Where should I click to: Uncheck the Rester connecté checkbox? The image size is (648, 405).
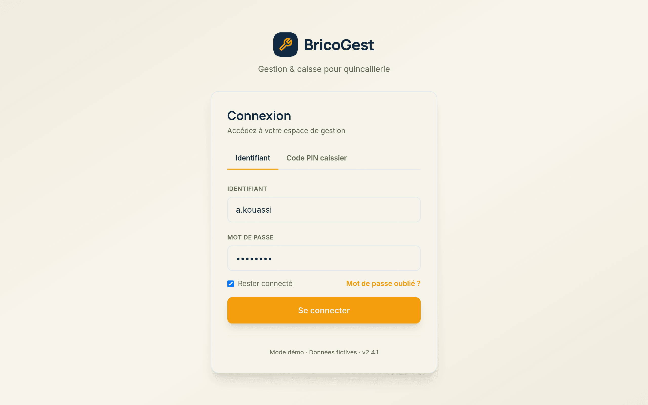coord(231,284)
